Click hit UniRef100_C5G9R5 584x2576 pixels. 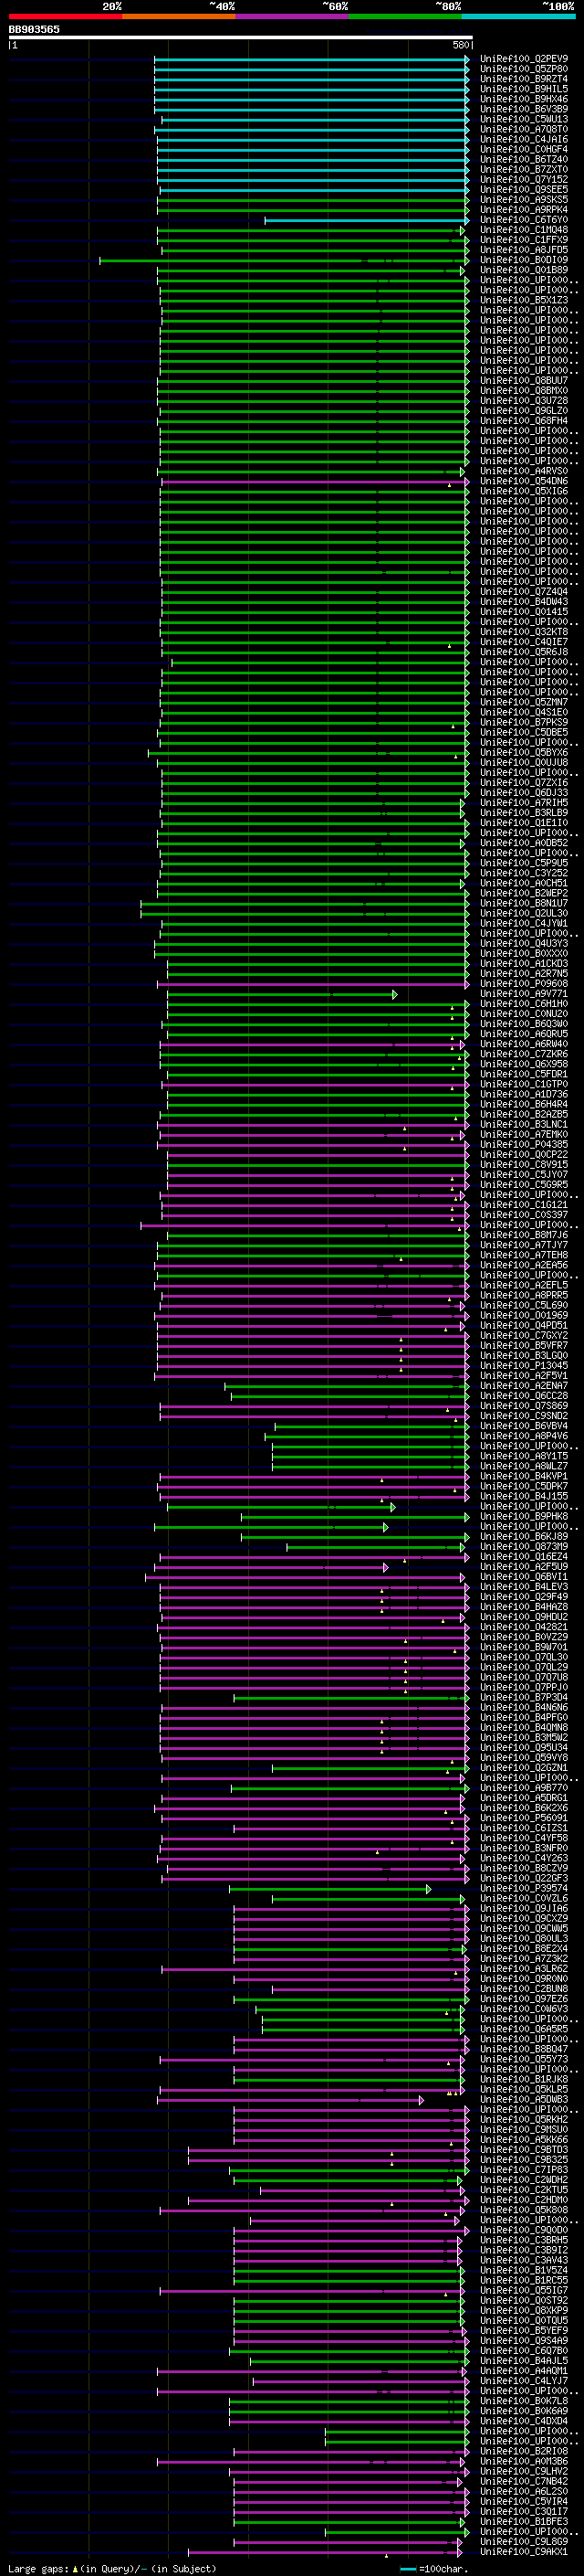(524, 1185)
